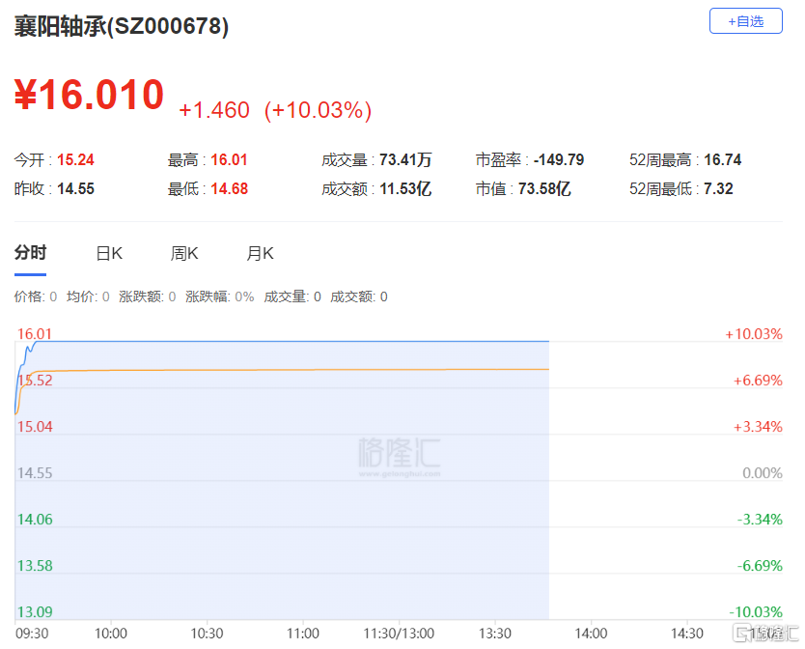
Task: Click the 13.58 y-axis price label
Action: tap(35, 565)
